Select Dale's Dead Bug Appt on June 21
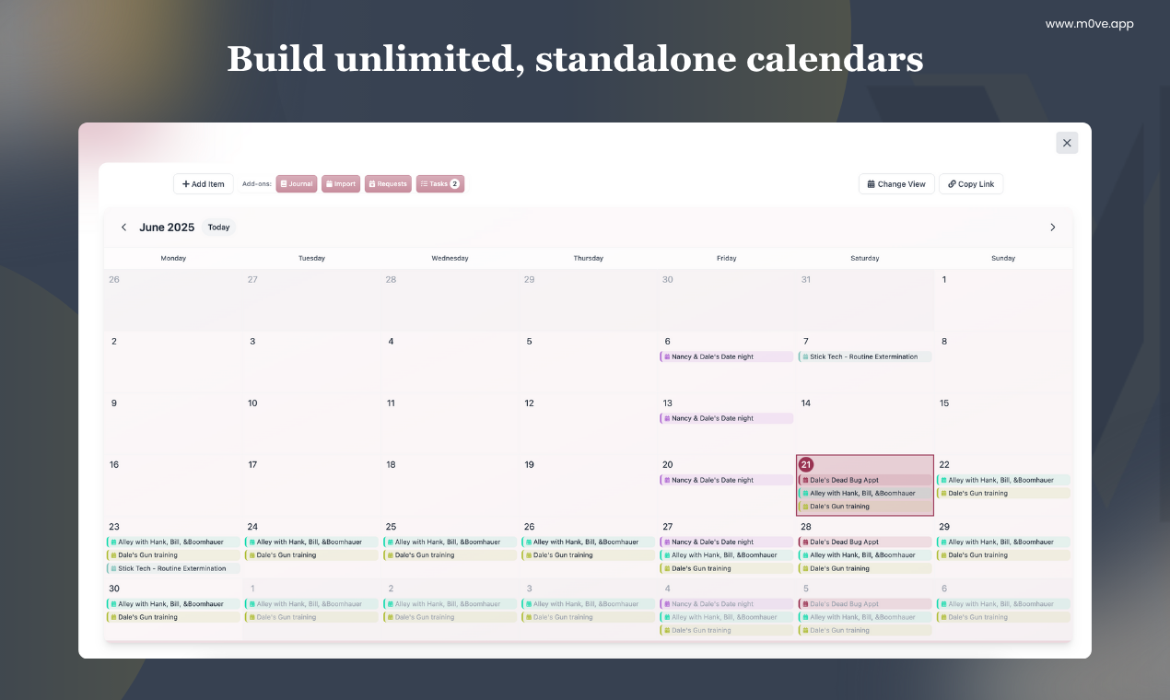 [x=865, y=480]
